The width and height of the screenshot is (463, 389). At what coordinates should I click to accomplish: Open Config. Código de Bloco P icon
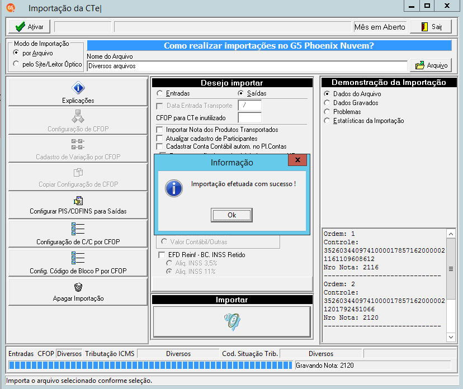pyautogui.click(x=78, y=258)
